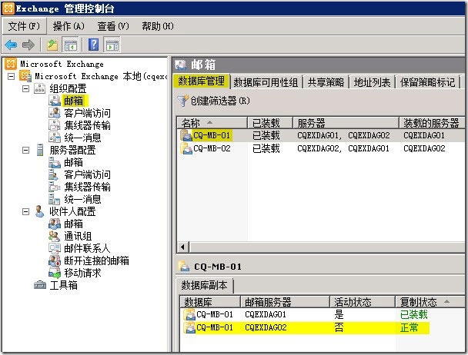Click the 统一消息 icon under 服务器配置
This screenshot has width=468, height=355.
(x=55, y=199)
